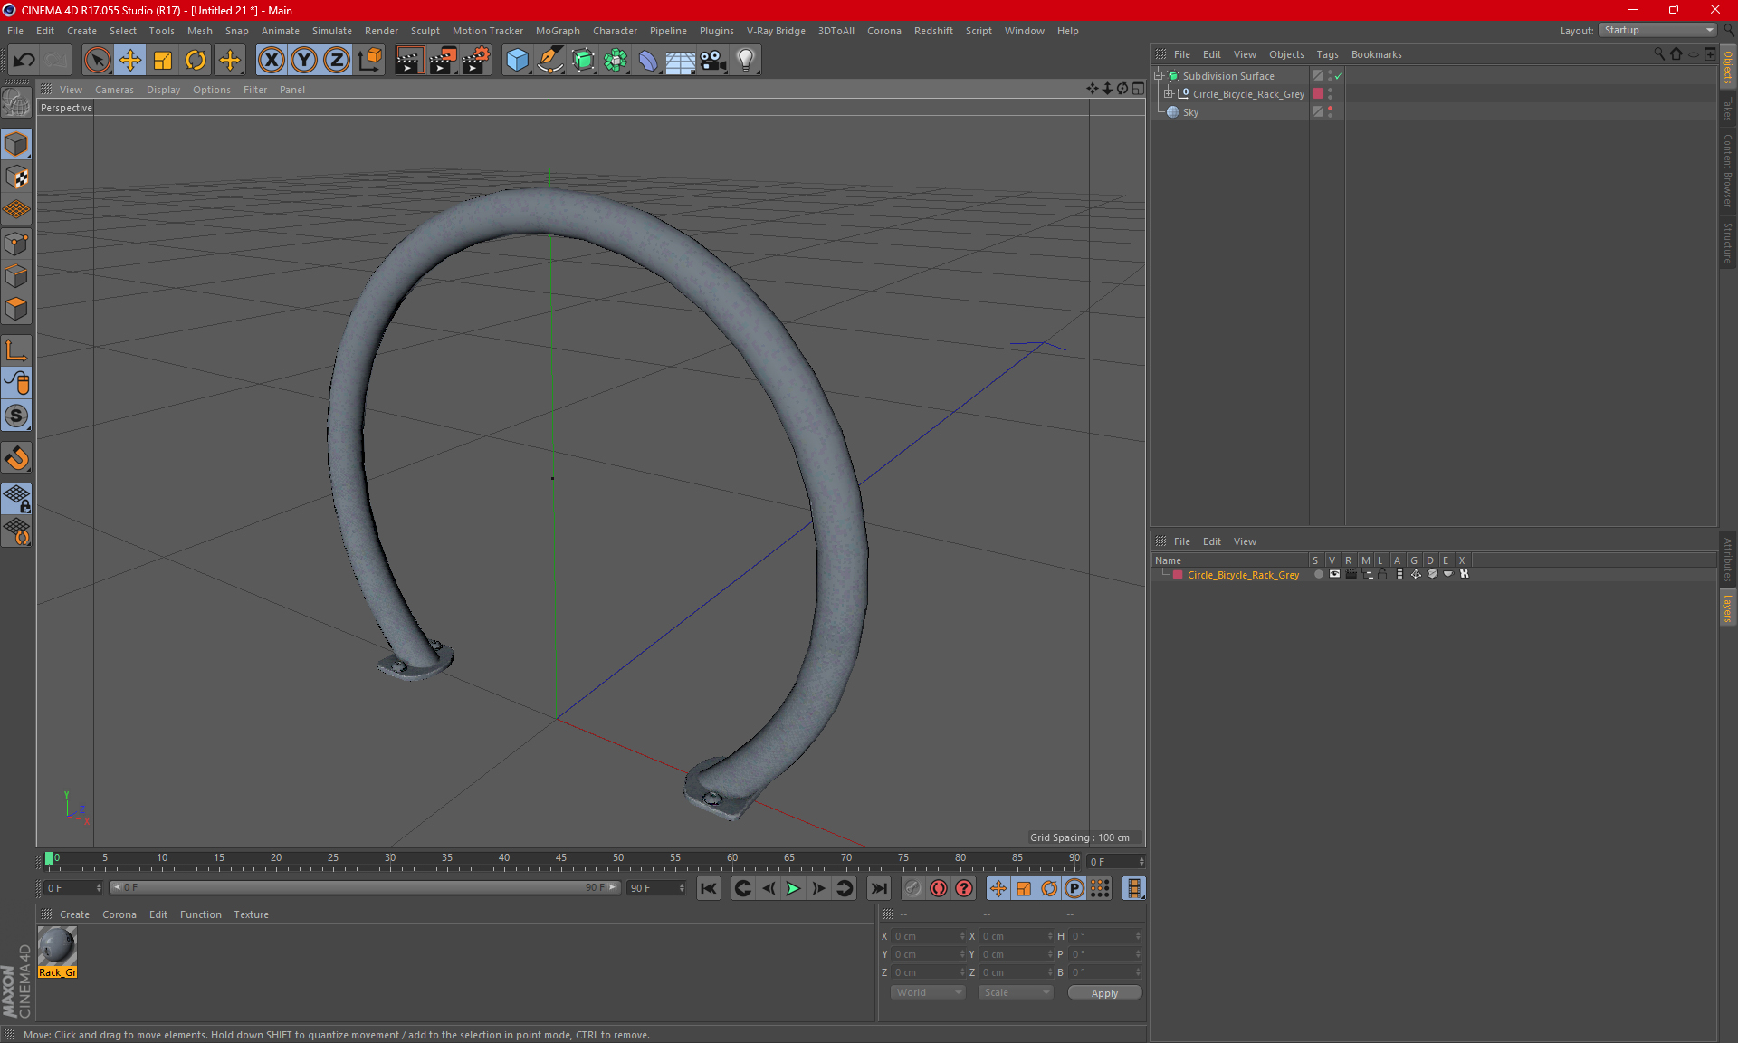Click the Apply button

1104,993
